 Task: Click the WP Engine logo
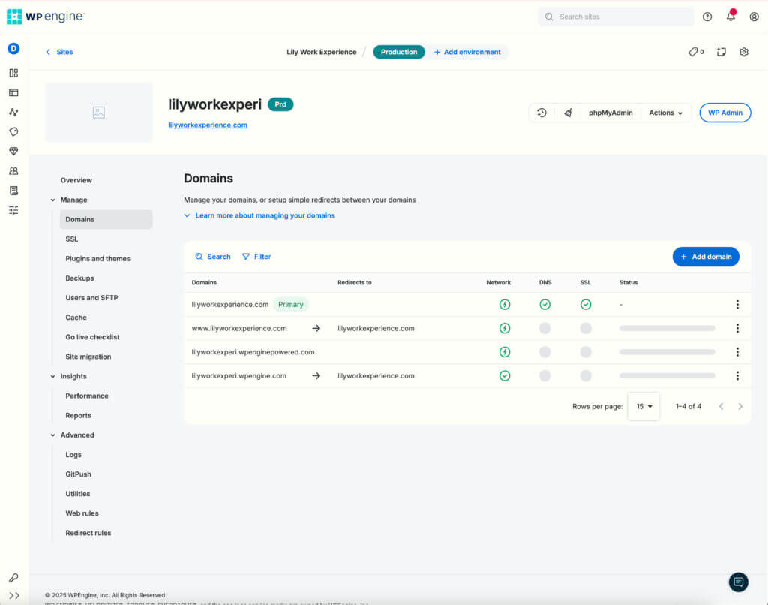click(x=46, y=17)
